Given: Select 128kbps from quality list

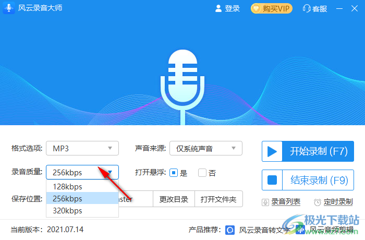Looking at the screenshot, I should [82, 186].
